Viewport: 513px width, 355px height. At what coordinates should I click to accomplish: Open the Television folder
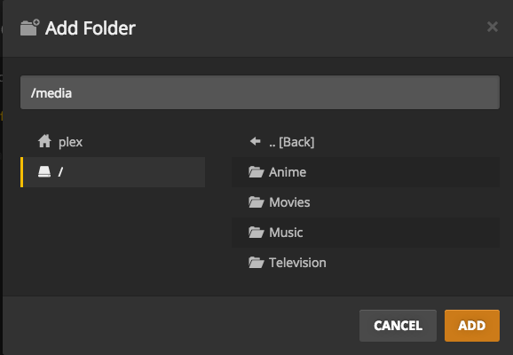[366, 263]
